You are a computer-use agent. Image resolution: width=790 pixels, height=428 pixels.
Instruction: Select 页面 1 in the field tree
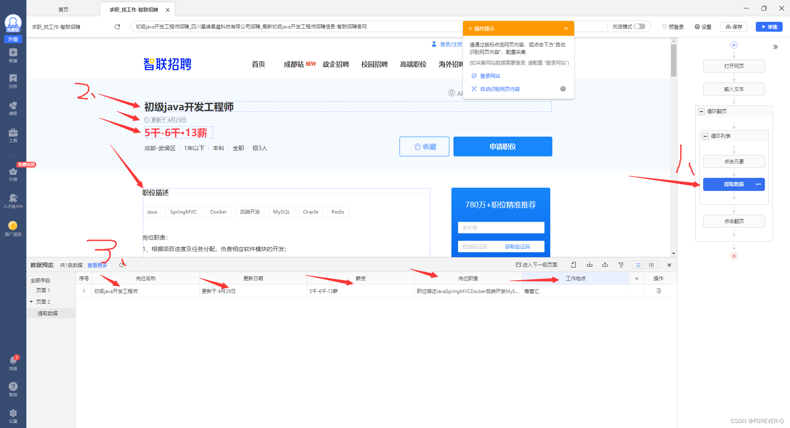tap(43, 290)
